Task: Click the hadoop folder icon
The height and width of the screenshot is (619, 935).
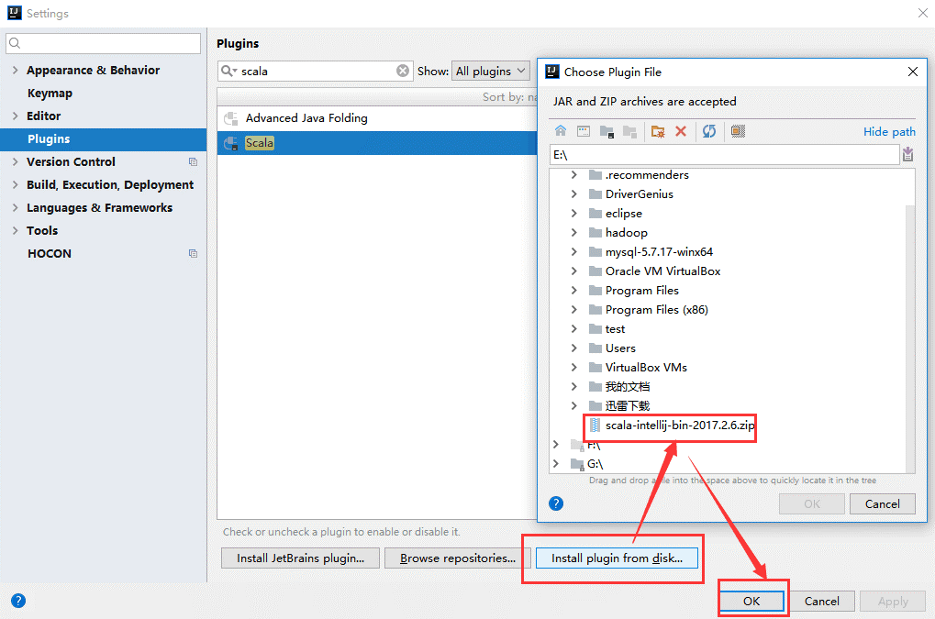Action: 596,232
